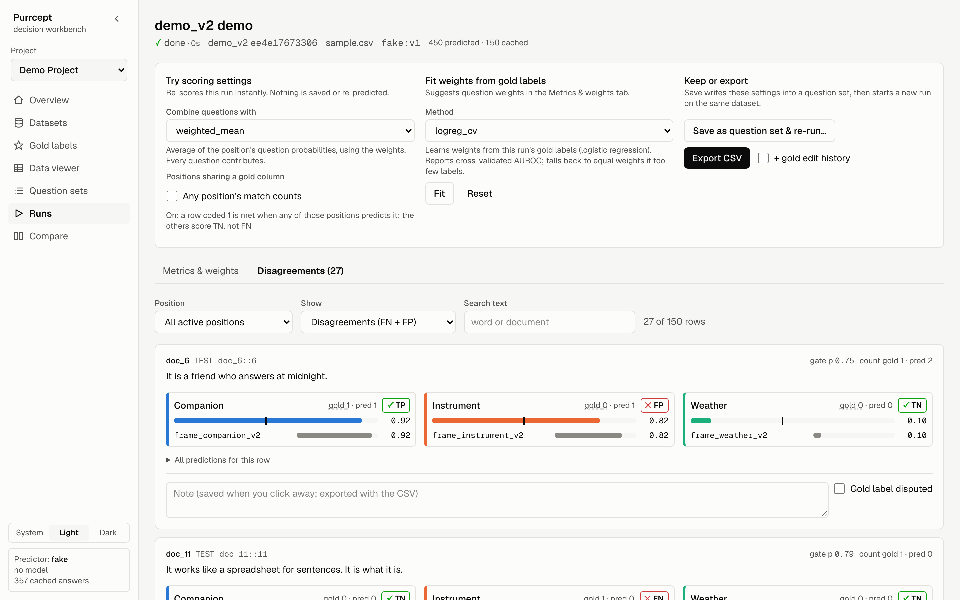Screen dimensions: 960x600
Task: Click sample.csv in the run header
Action: click(x=349, y=43)
